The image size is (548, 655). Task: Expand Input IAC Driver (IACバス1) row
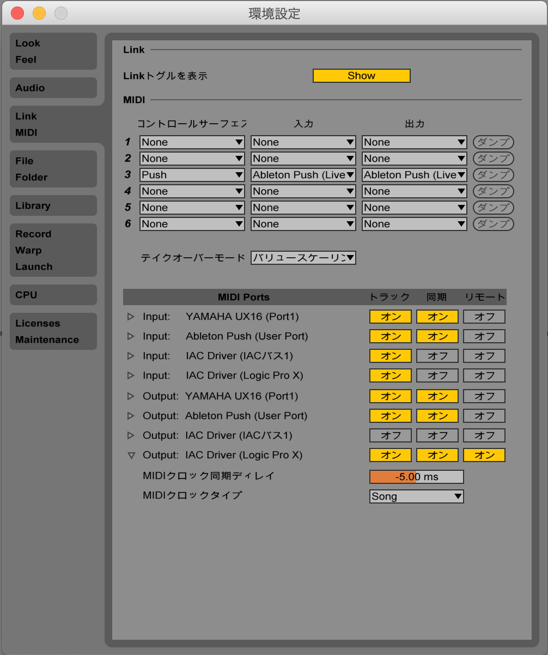click(131, 356)
